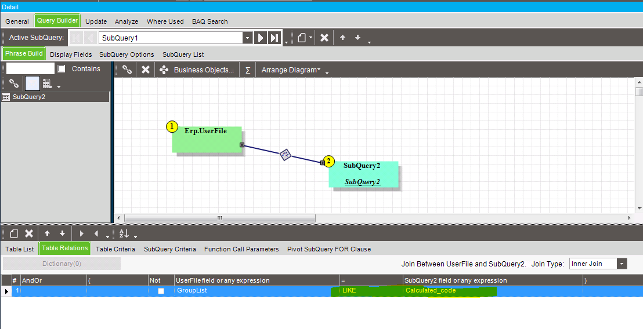643x329 pixels.
Task: Add a new relation row with the page icon
Action: 14,233
